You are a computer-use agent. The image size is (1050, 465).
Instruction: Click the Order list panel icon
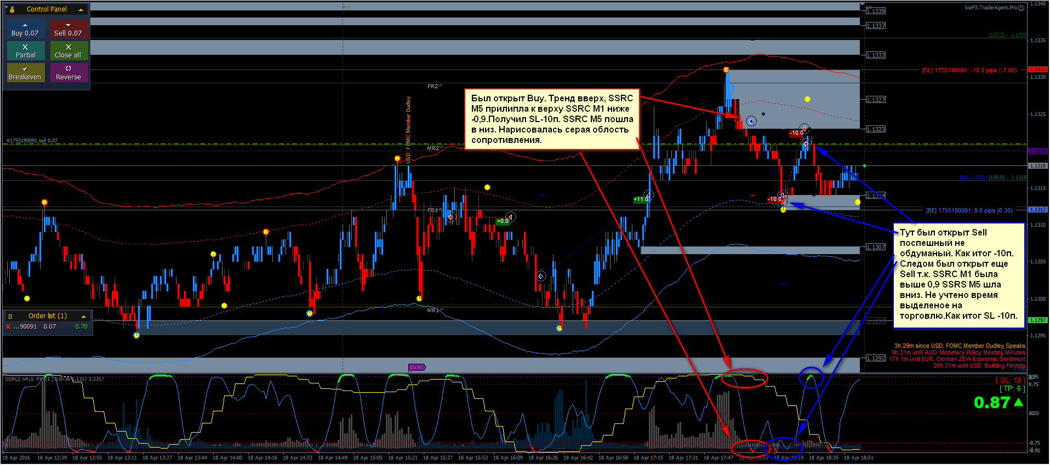pos(10,316)
